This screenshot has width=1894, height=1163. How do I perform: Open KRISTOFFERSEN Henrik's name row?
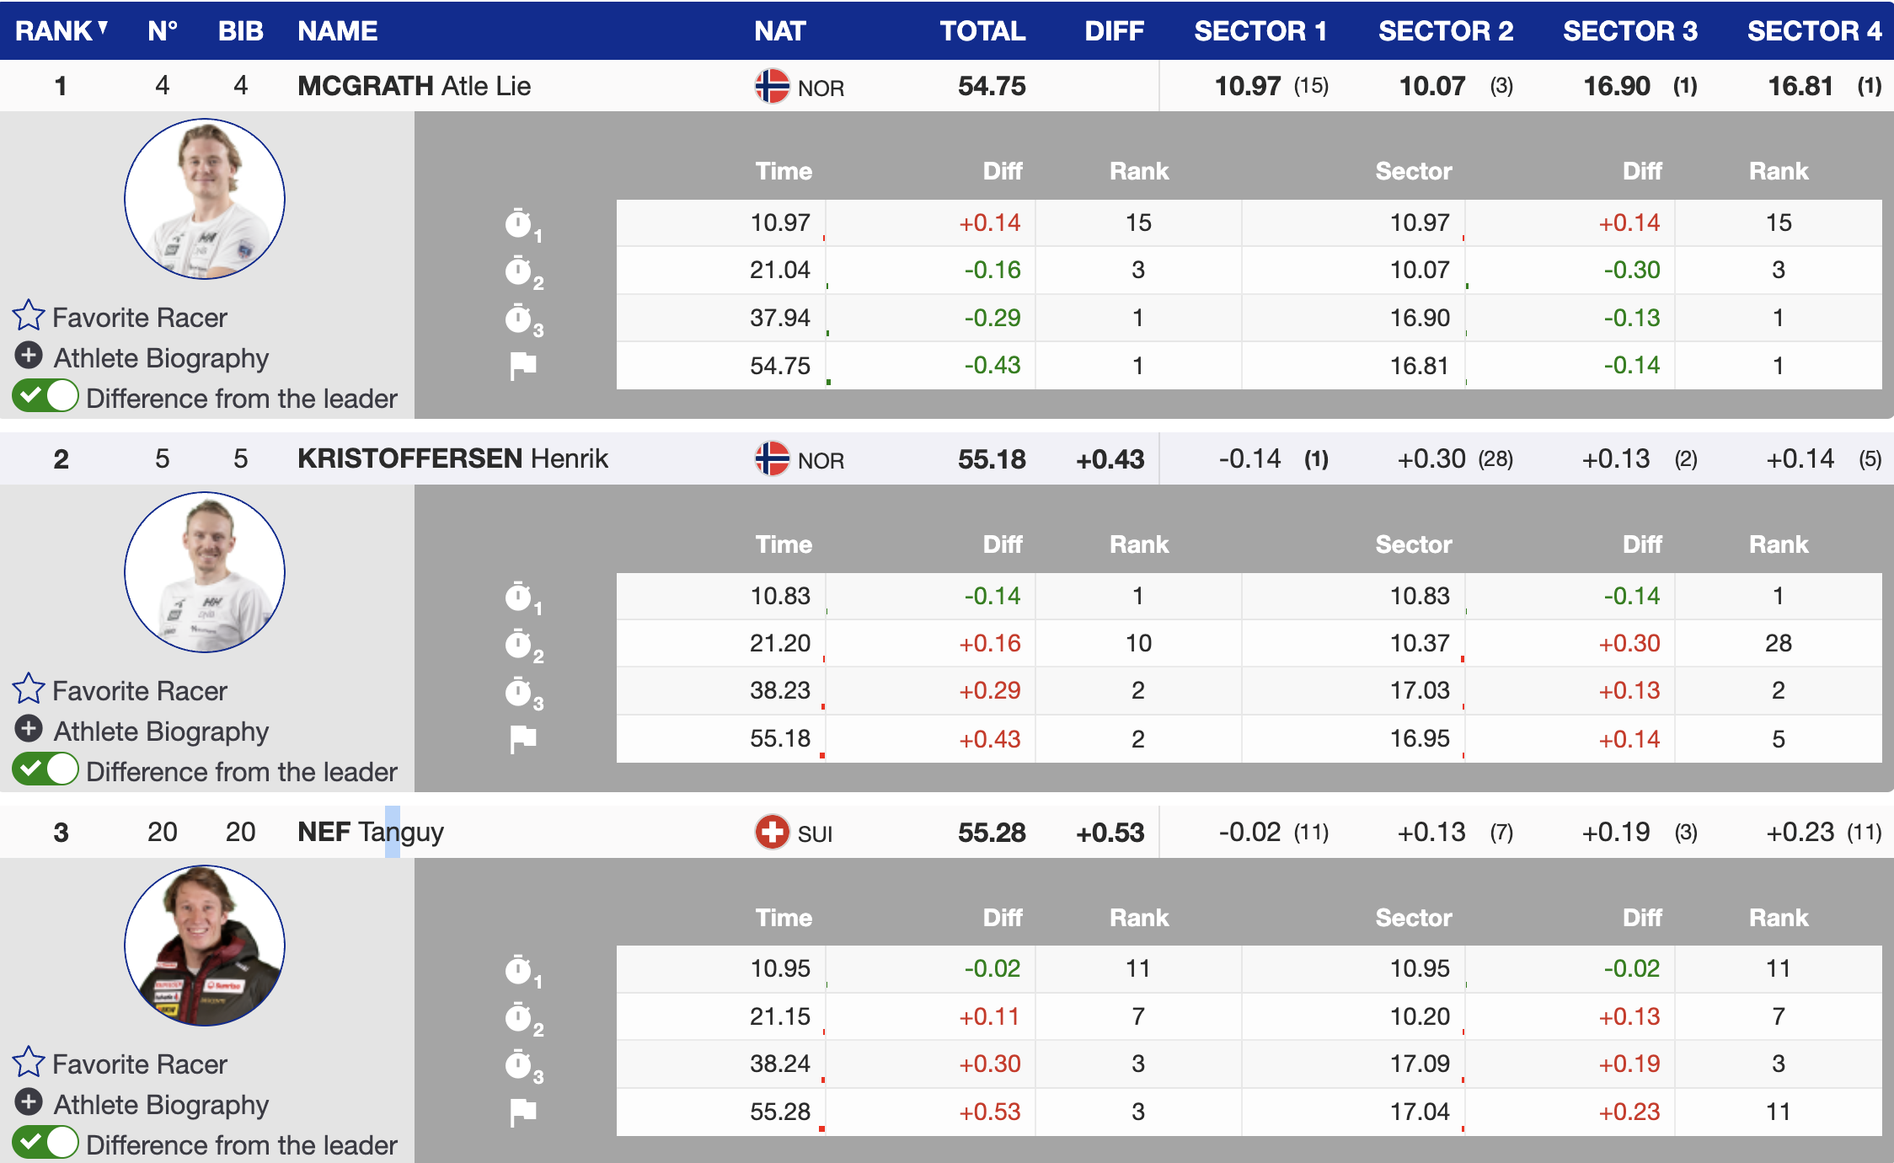pos(452,459)
